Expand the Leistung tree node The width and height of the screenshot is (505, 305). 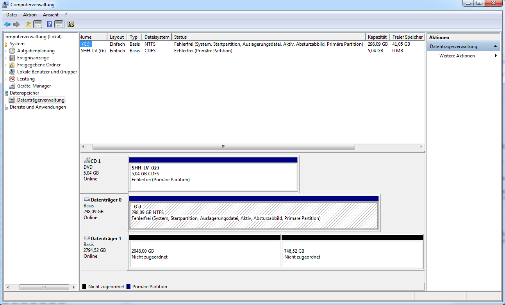click(x=5, y=79)
